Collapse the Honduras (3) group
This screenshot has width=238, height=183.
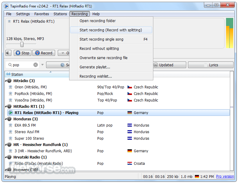click(x=6, y=119)
